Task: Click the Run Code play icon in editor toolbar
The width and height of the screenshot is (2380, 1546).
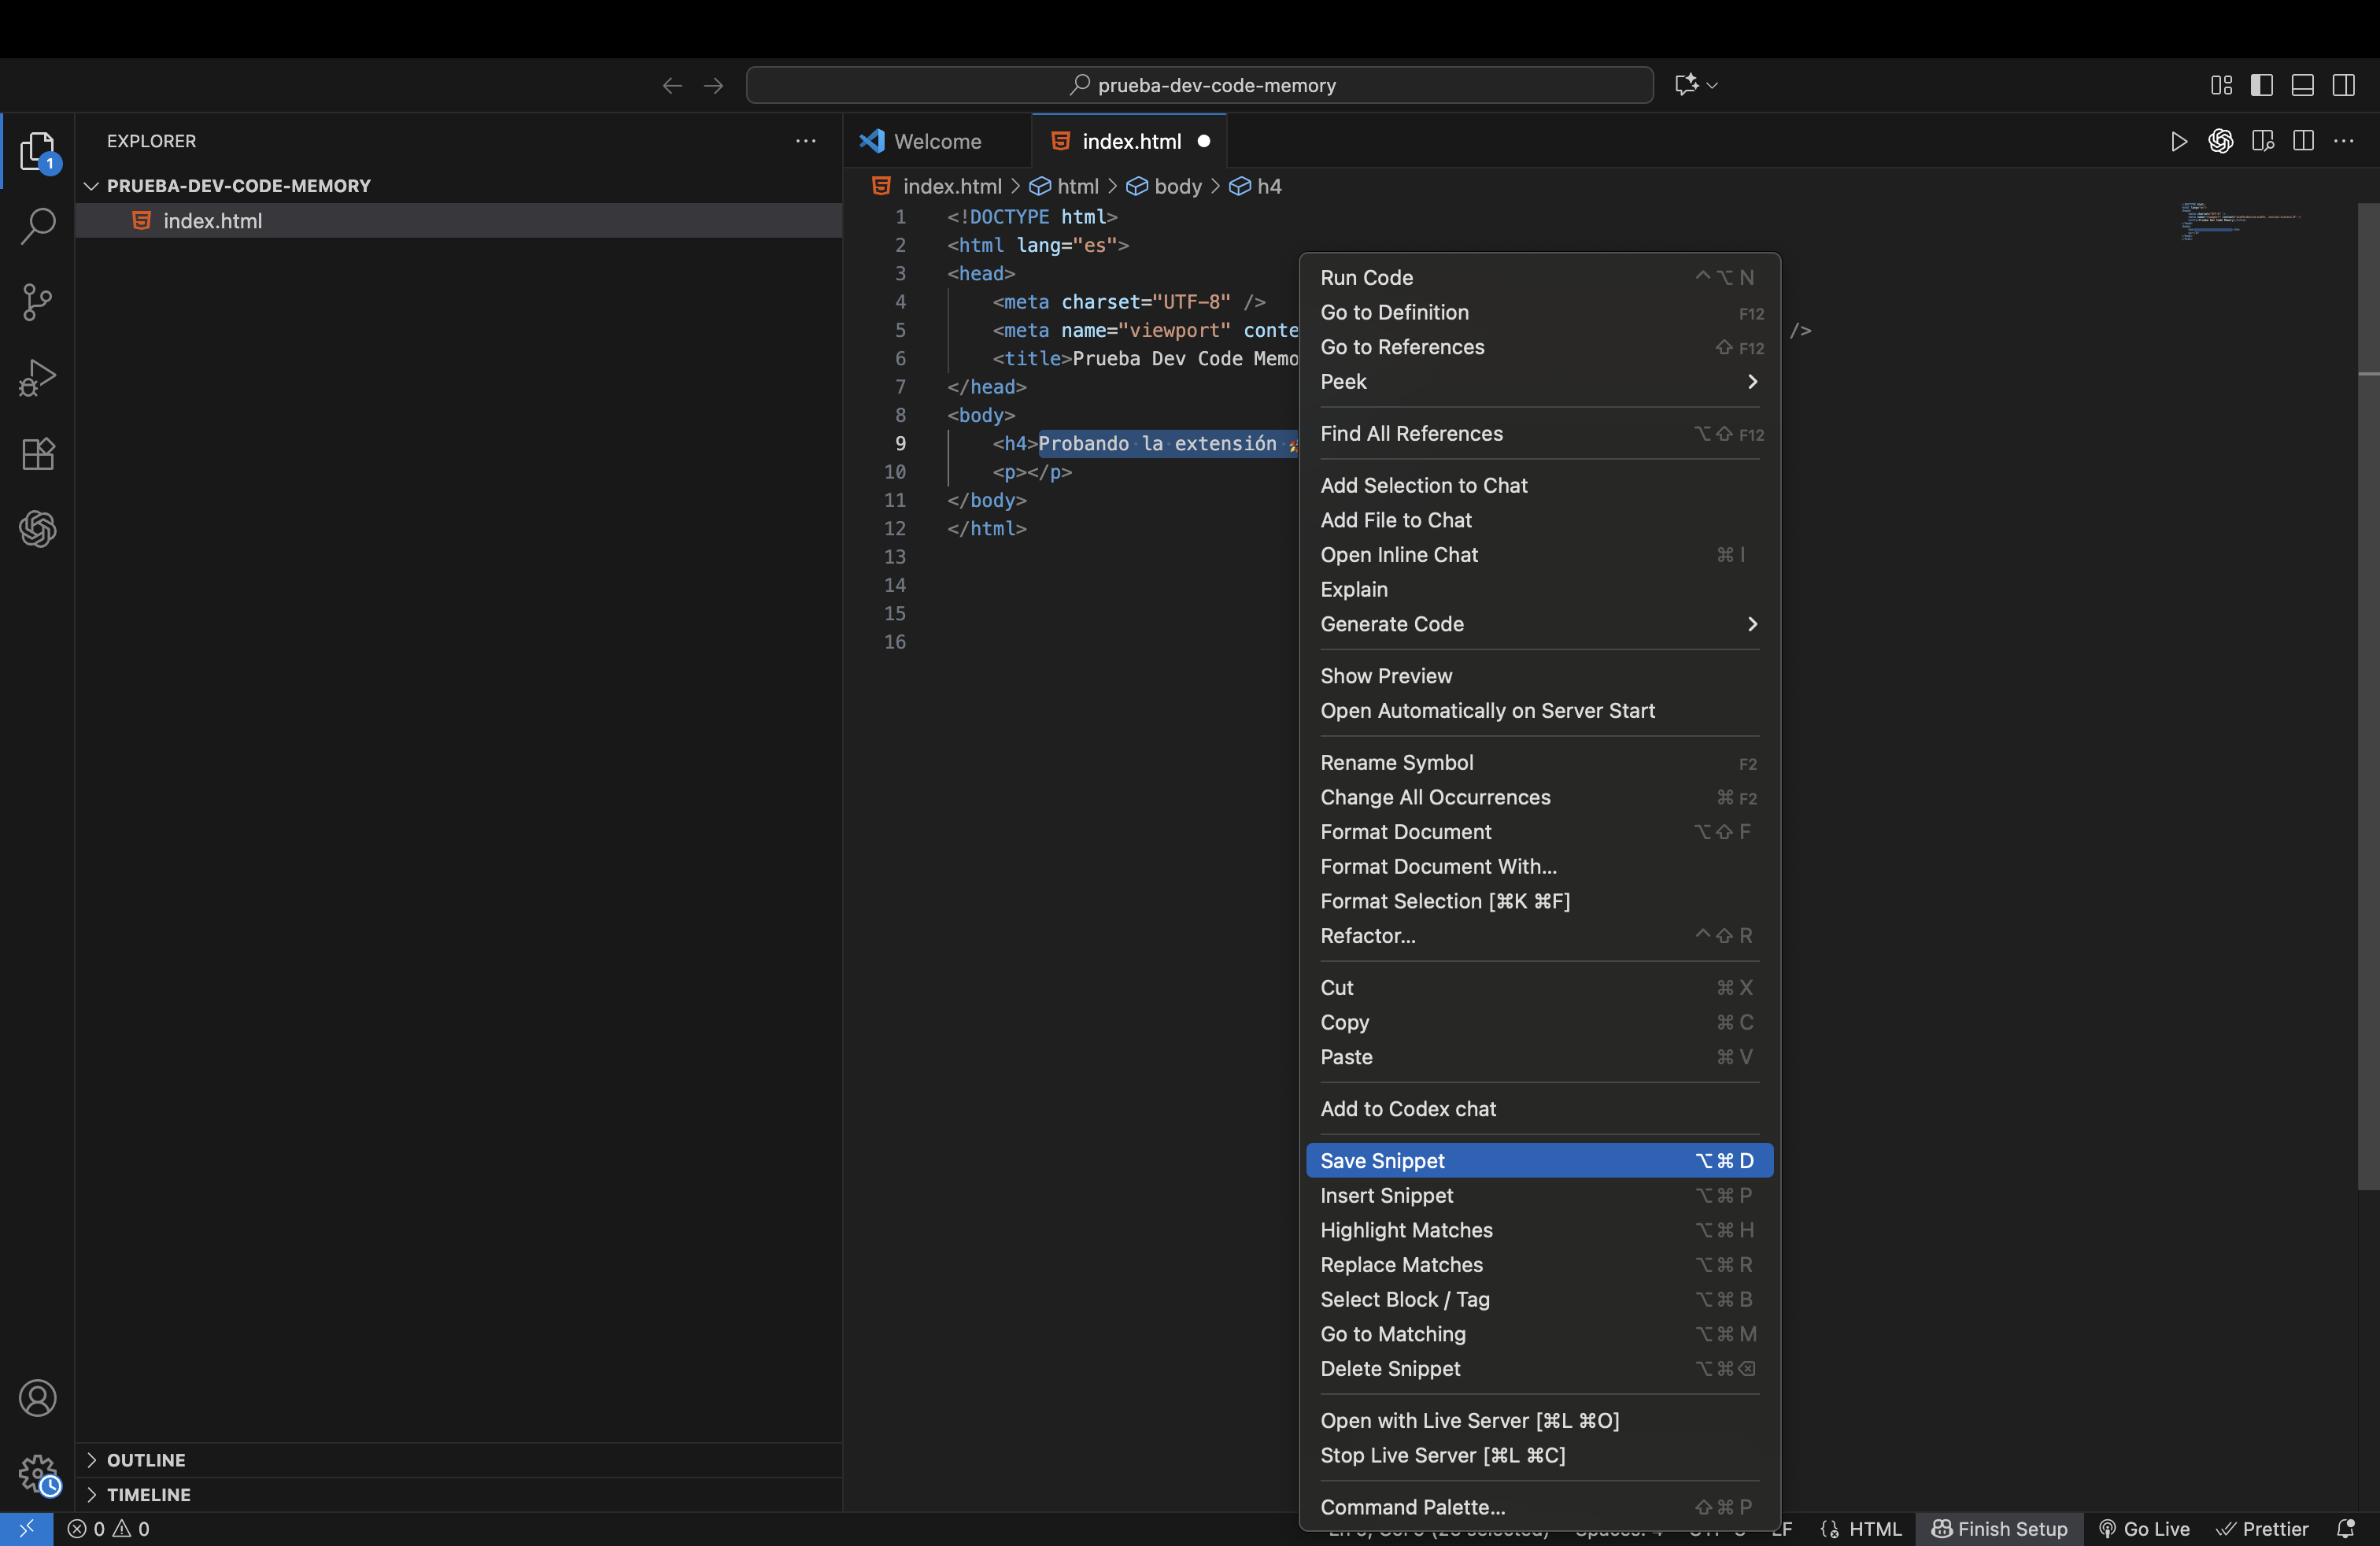Action: click(x=2178, y=141)
